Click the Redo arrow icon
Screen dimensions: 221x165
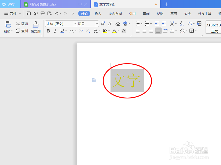pyautogui.click(x=65, y=13)
